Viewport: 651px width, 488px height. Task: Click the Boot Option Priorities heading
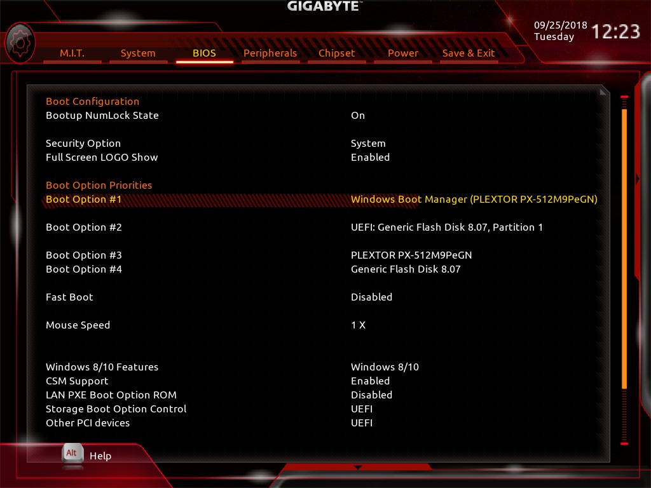point(99,185)
